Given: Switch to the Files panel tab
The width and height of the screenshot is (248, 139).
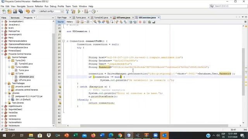Looking at the screenshot, I should coord(3,18).
